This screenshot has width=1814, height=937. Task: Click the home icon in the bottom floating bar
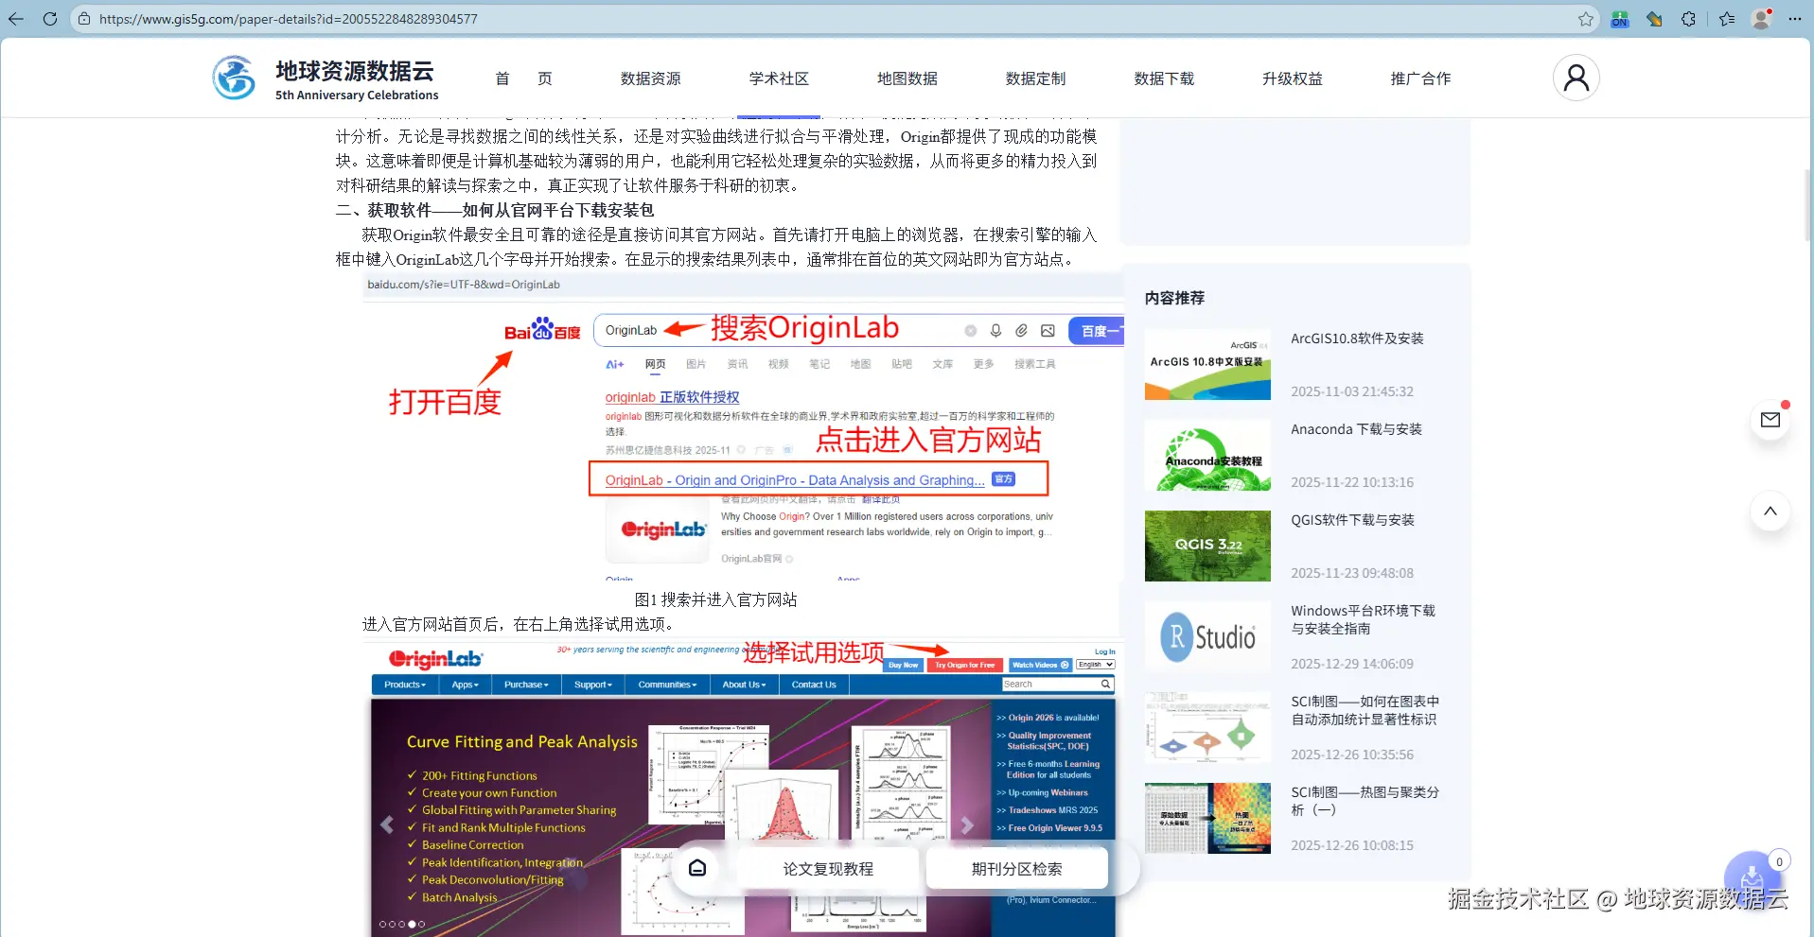697,868
